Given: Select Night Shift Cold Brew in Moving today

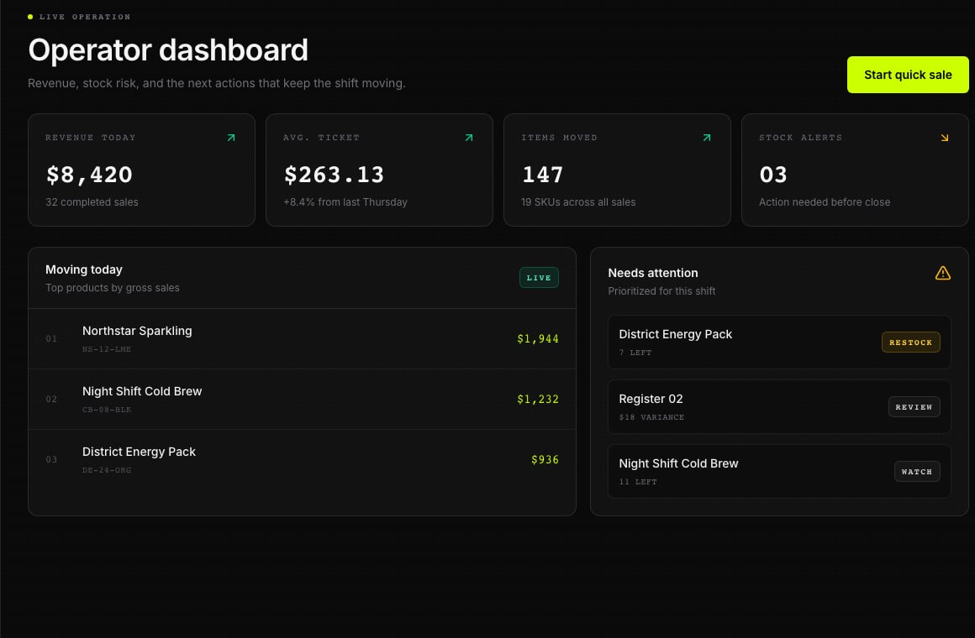Looking at the screenshot, I should click(x=302, y=399).
